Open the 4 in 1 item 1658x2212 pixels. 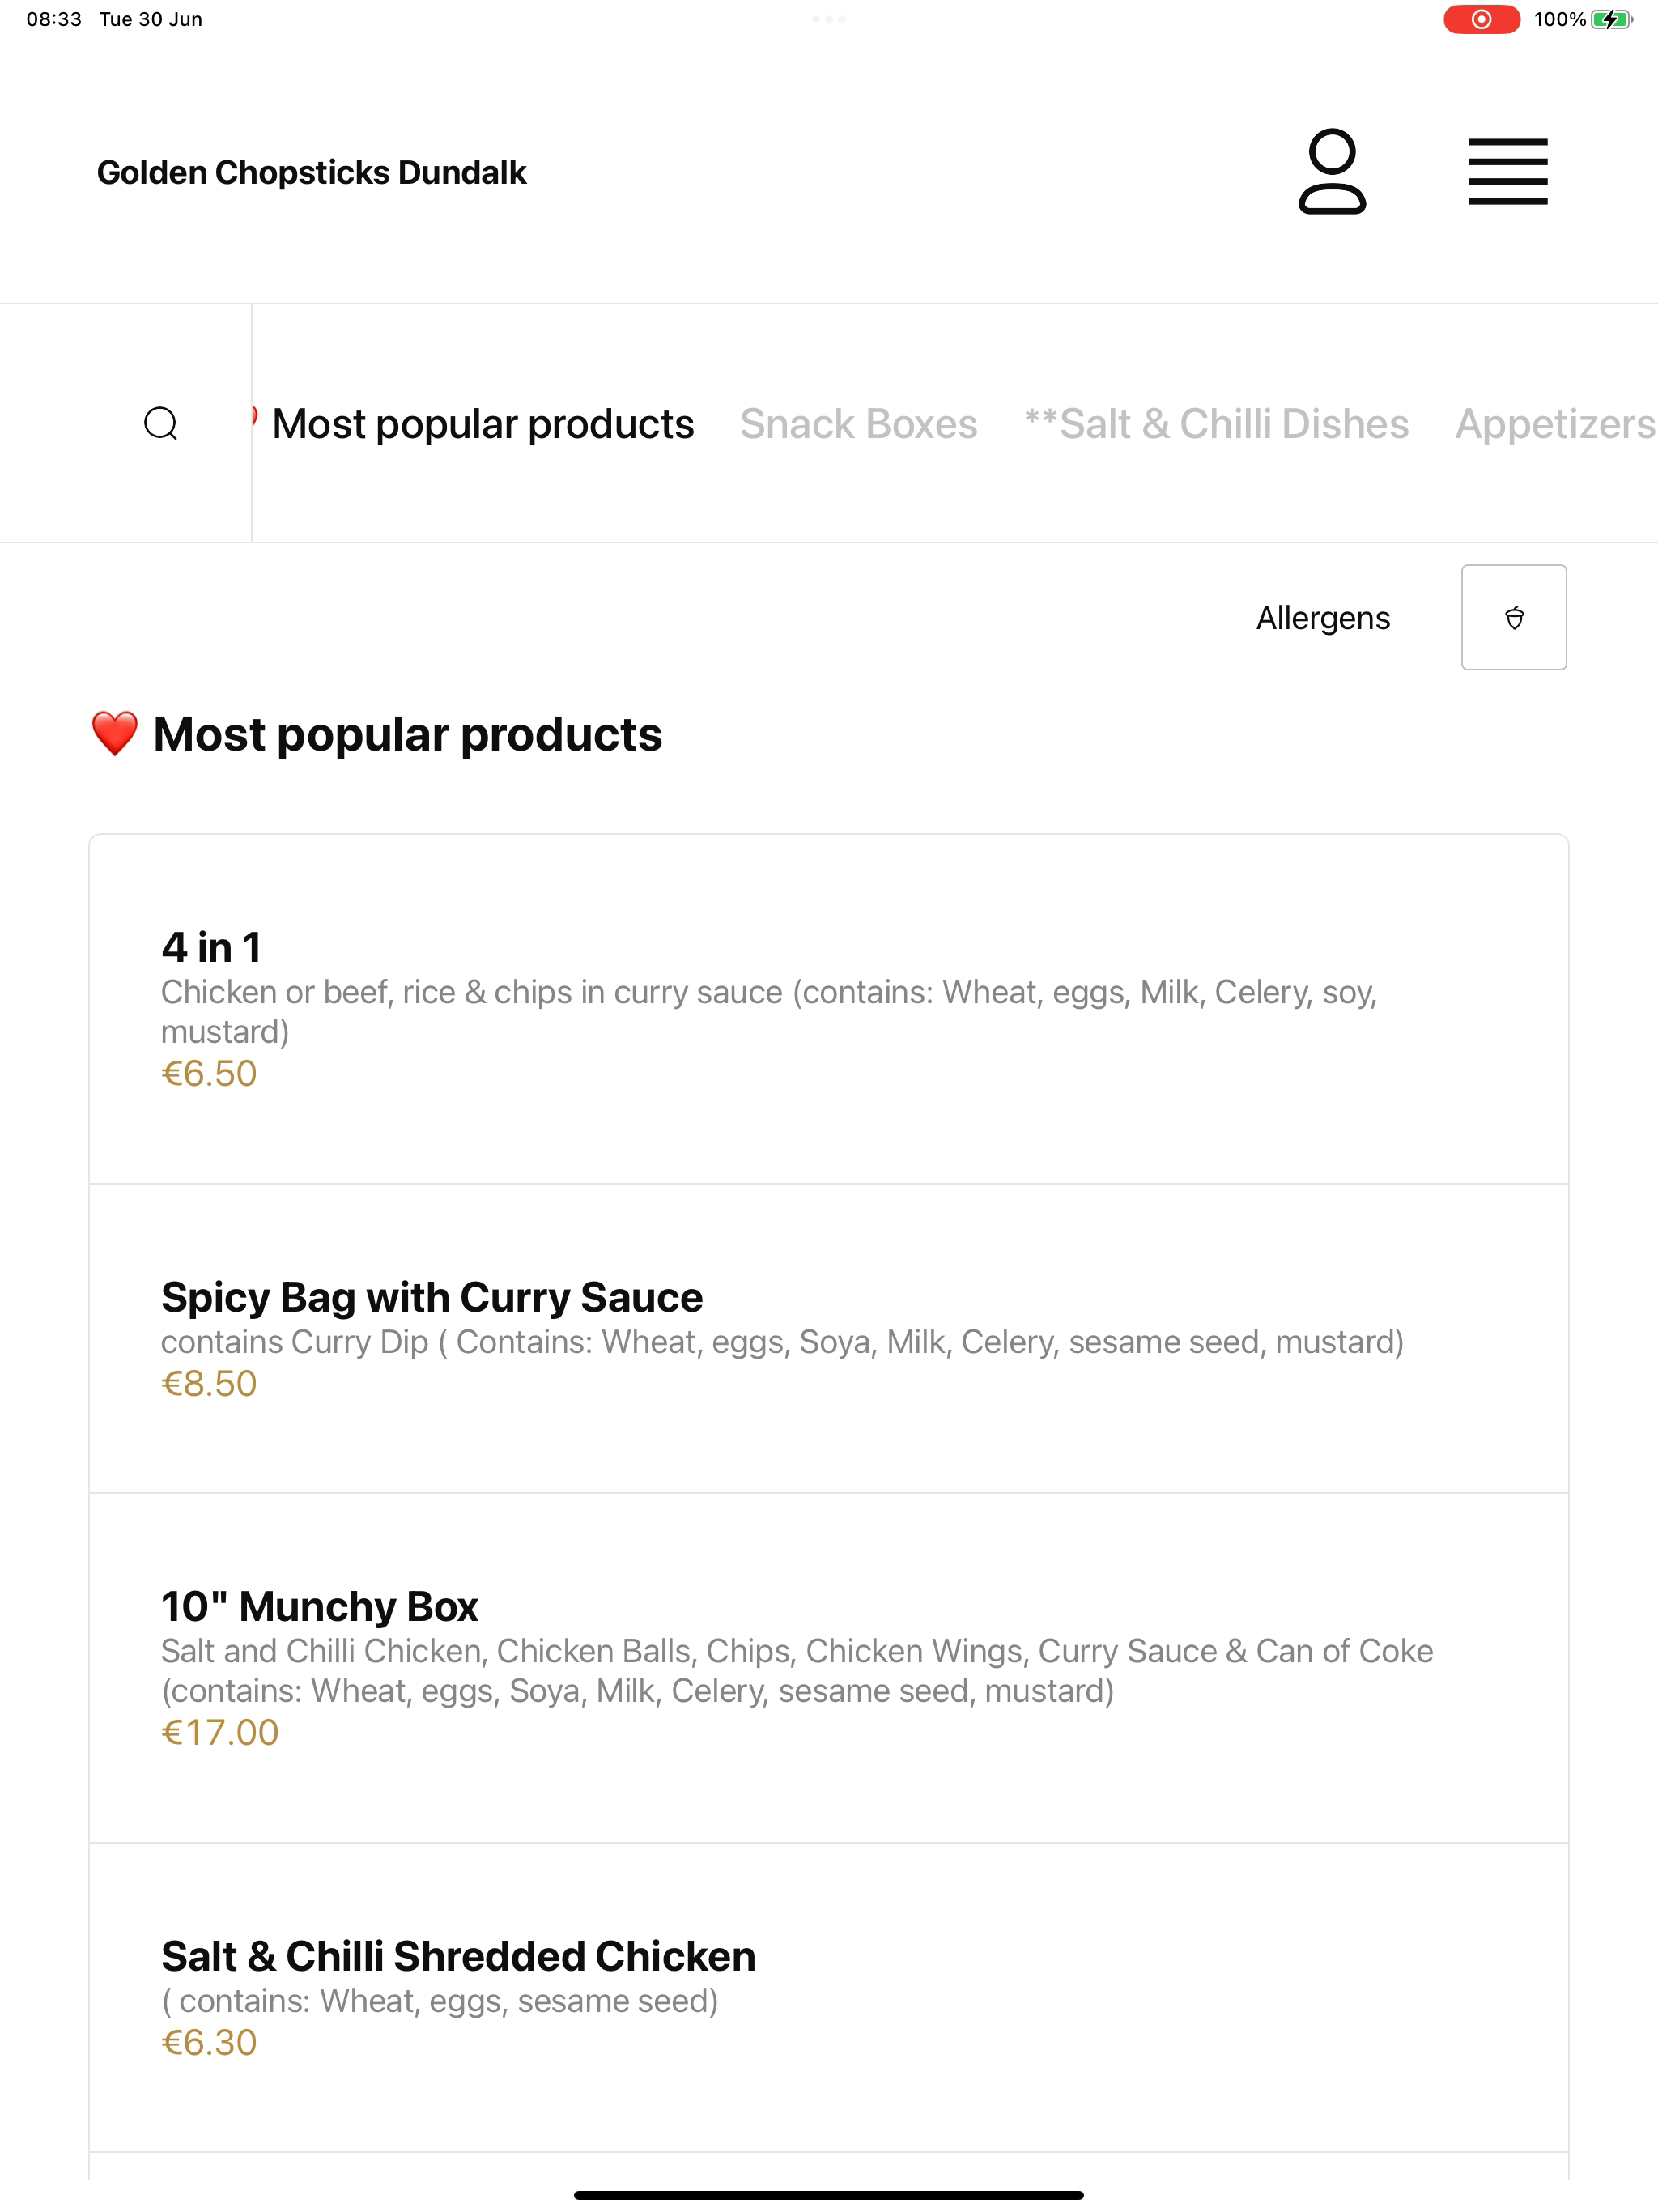[x=829, y=1009]
